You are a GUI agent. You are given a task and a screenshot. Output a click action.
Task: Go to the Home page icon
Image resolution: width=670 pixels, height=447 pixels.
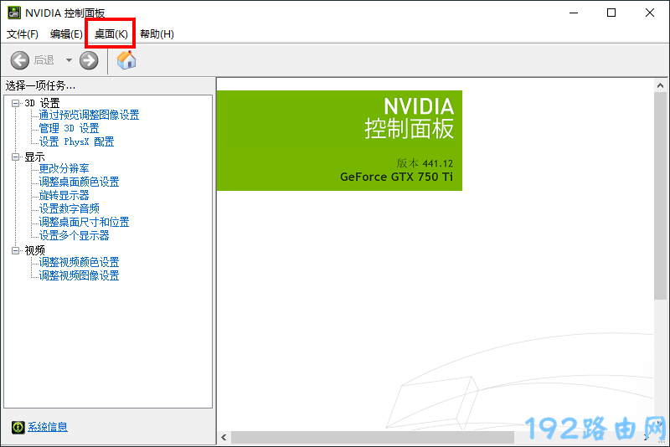(126, 60)
